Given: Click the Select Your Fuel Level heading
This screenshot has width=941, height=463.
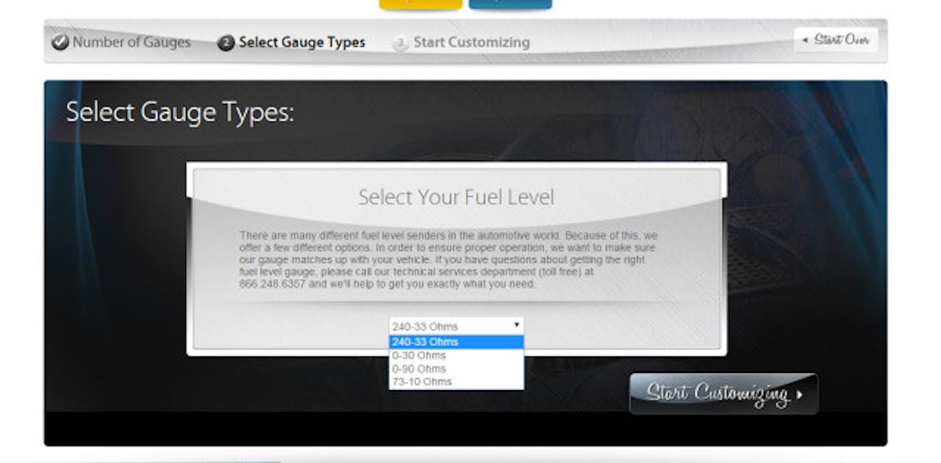Looking at the screenshot, I should 456,197.
